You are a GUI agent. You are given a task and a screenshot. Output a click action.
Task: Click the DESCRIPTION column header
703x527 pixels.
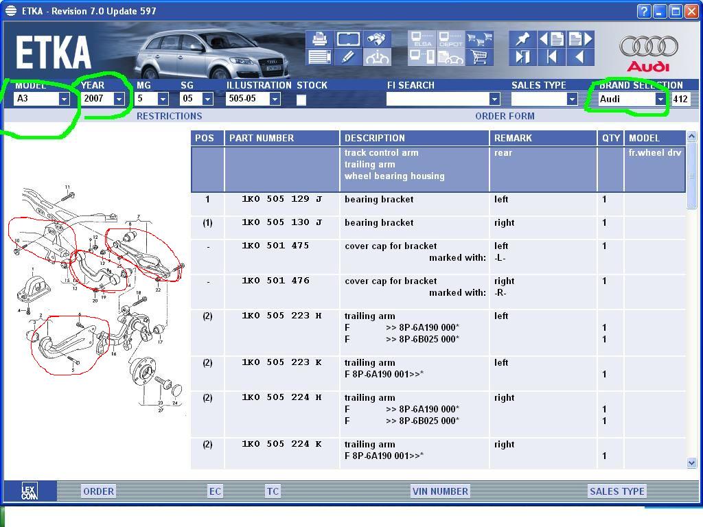(x=414, y=138)
